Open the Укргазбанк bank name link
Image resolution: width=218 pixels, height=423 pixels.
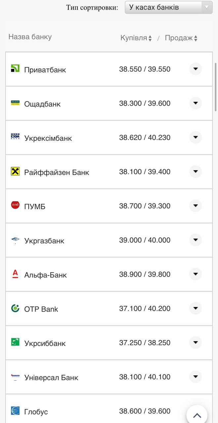(44, 241)
